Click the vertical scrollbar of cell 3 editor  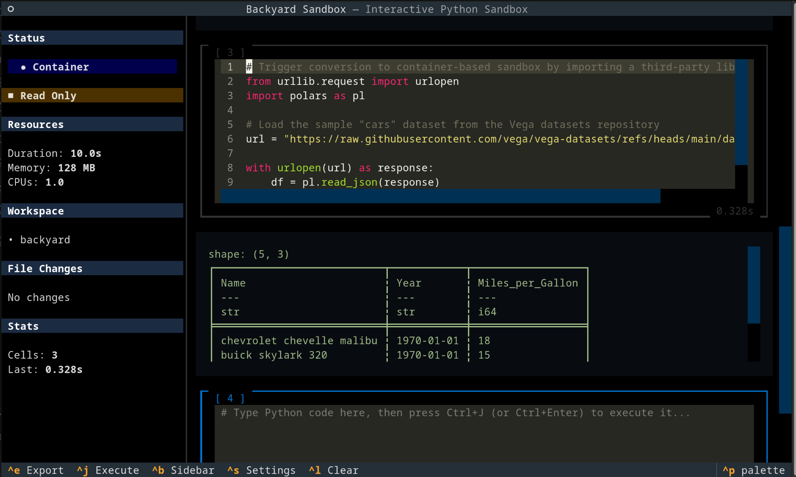[741, 112]
